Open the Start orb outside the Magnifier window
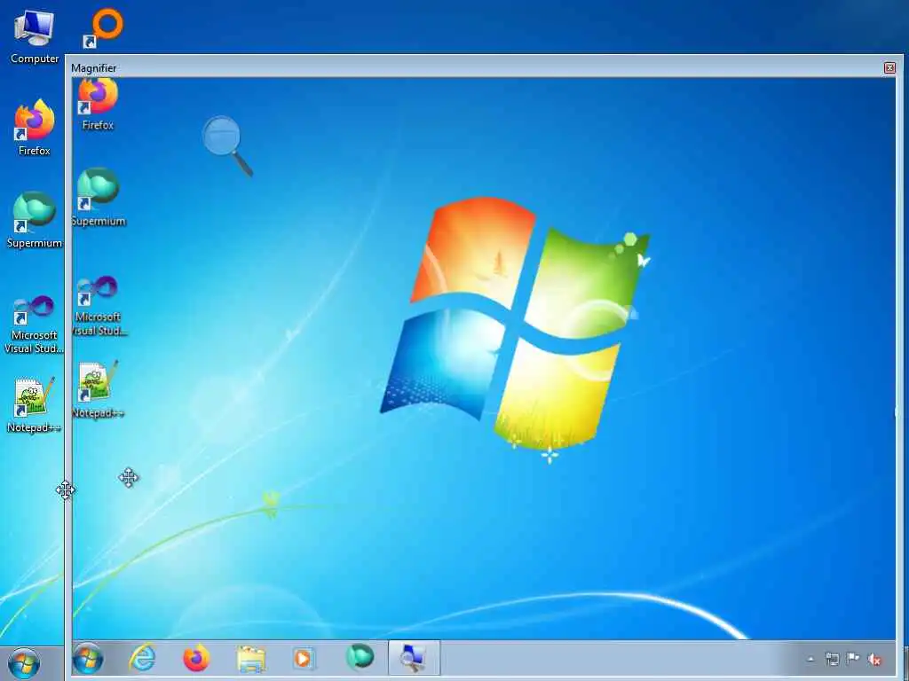 coord(24,663)
